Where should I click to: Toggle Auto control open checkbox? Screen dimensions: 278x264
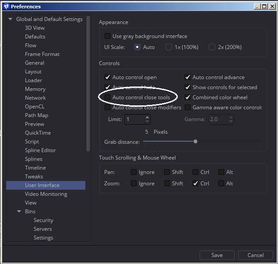[x=107, y=77]
